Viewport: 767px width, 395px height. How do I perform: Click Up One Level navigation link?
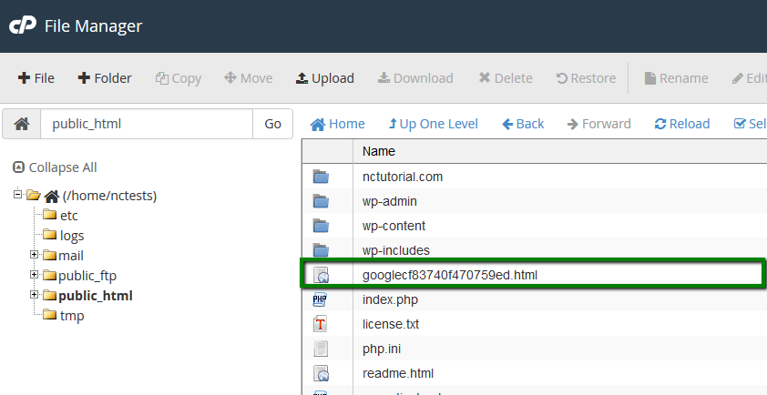433,124
